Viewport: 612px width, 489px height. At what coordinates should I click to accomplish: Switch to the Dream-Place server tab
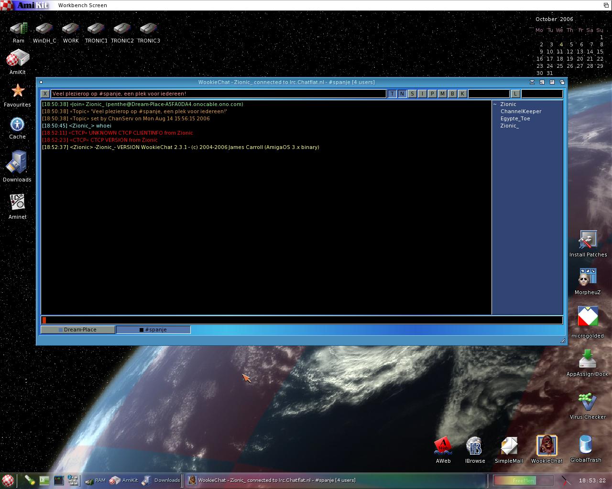coord(78,330)
